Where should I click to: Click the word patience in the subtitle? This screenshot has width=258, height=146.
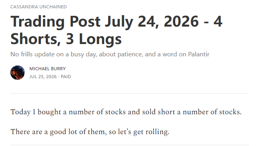coord(130,54)
